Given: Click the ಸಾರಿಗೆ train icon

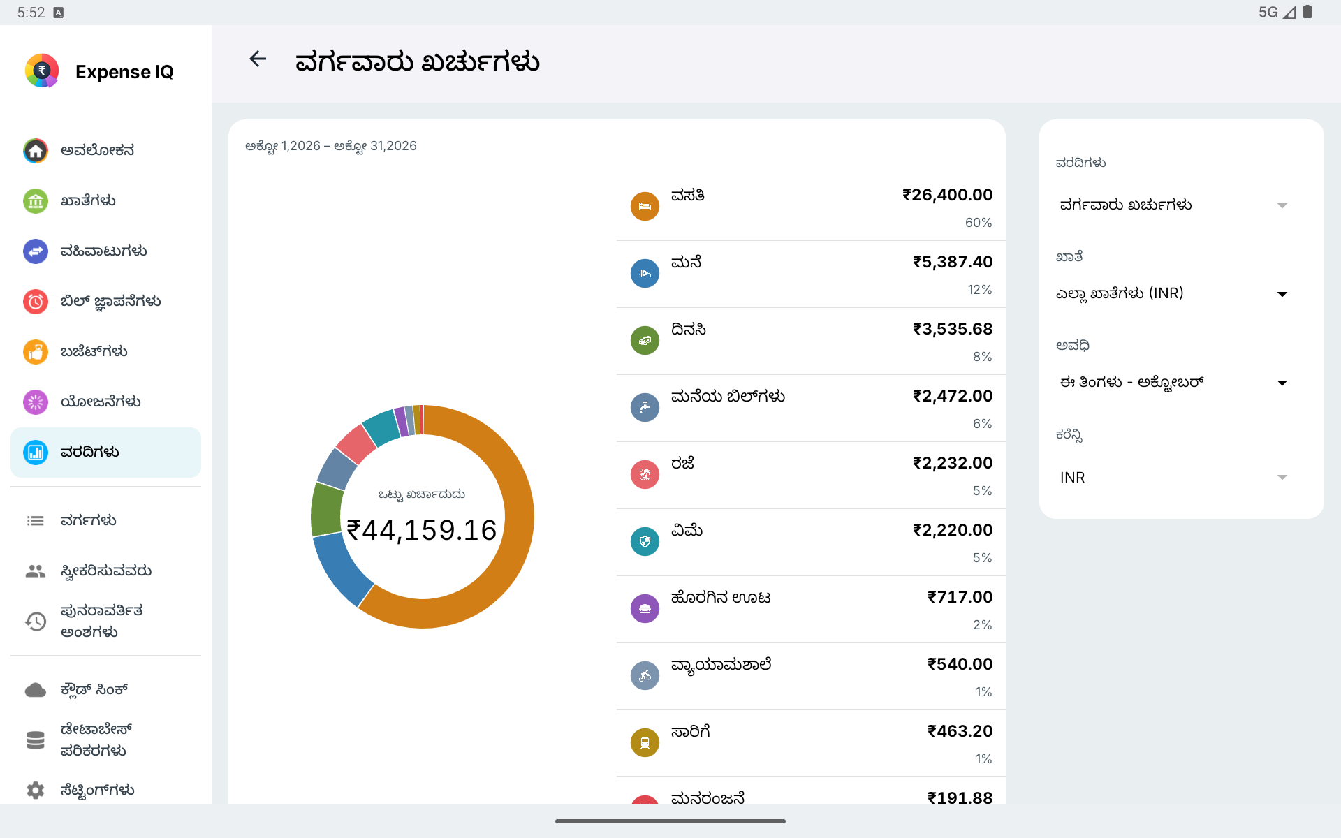Looking at the screenshot, I should (645, 743).
